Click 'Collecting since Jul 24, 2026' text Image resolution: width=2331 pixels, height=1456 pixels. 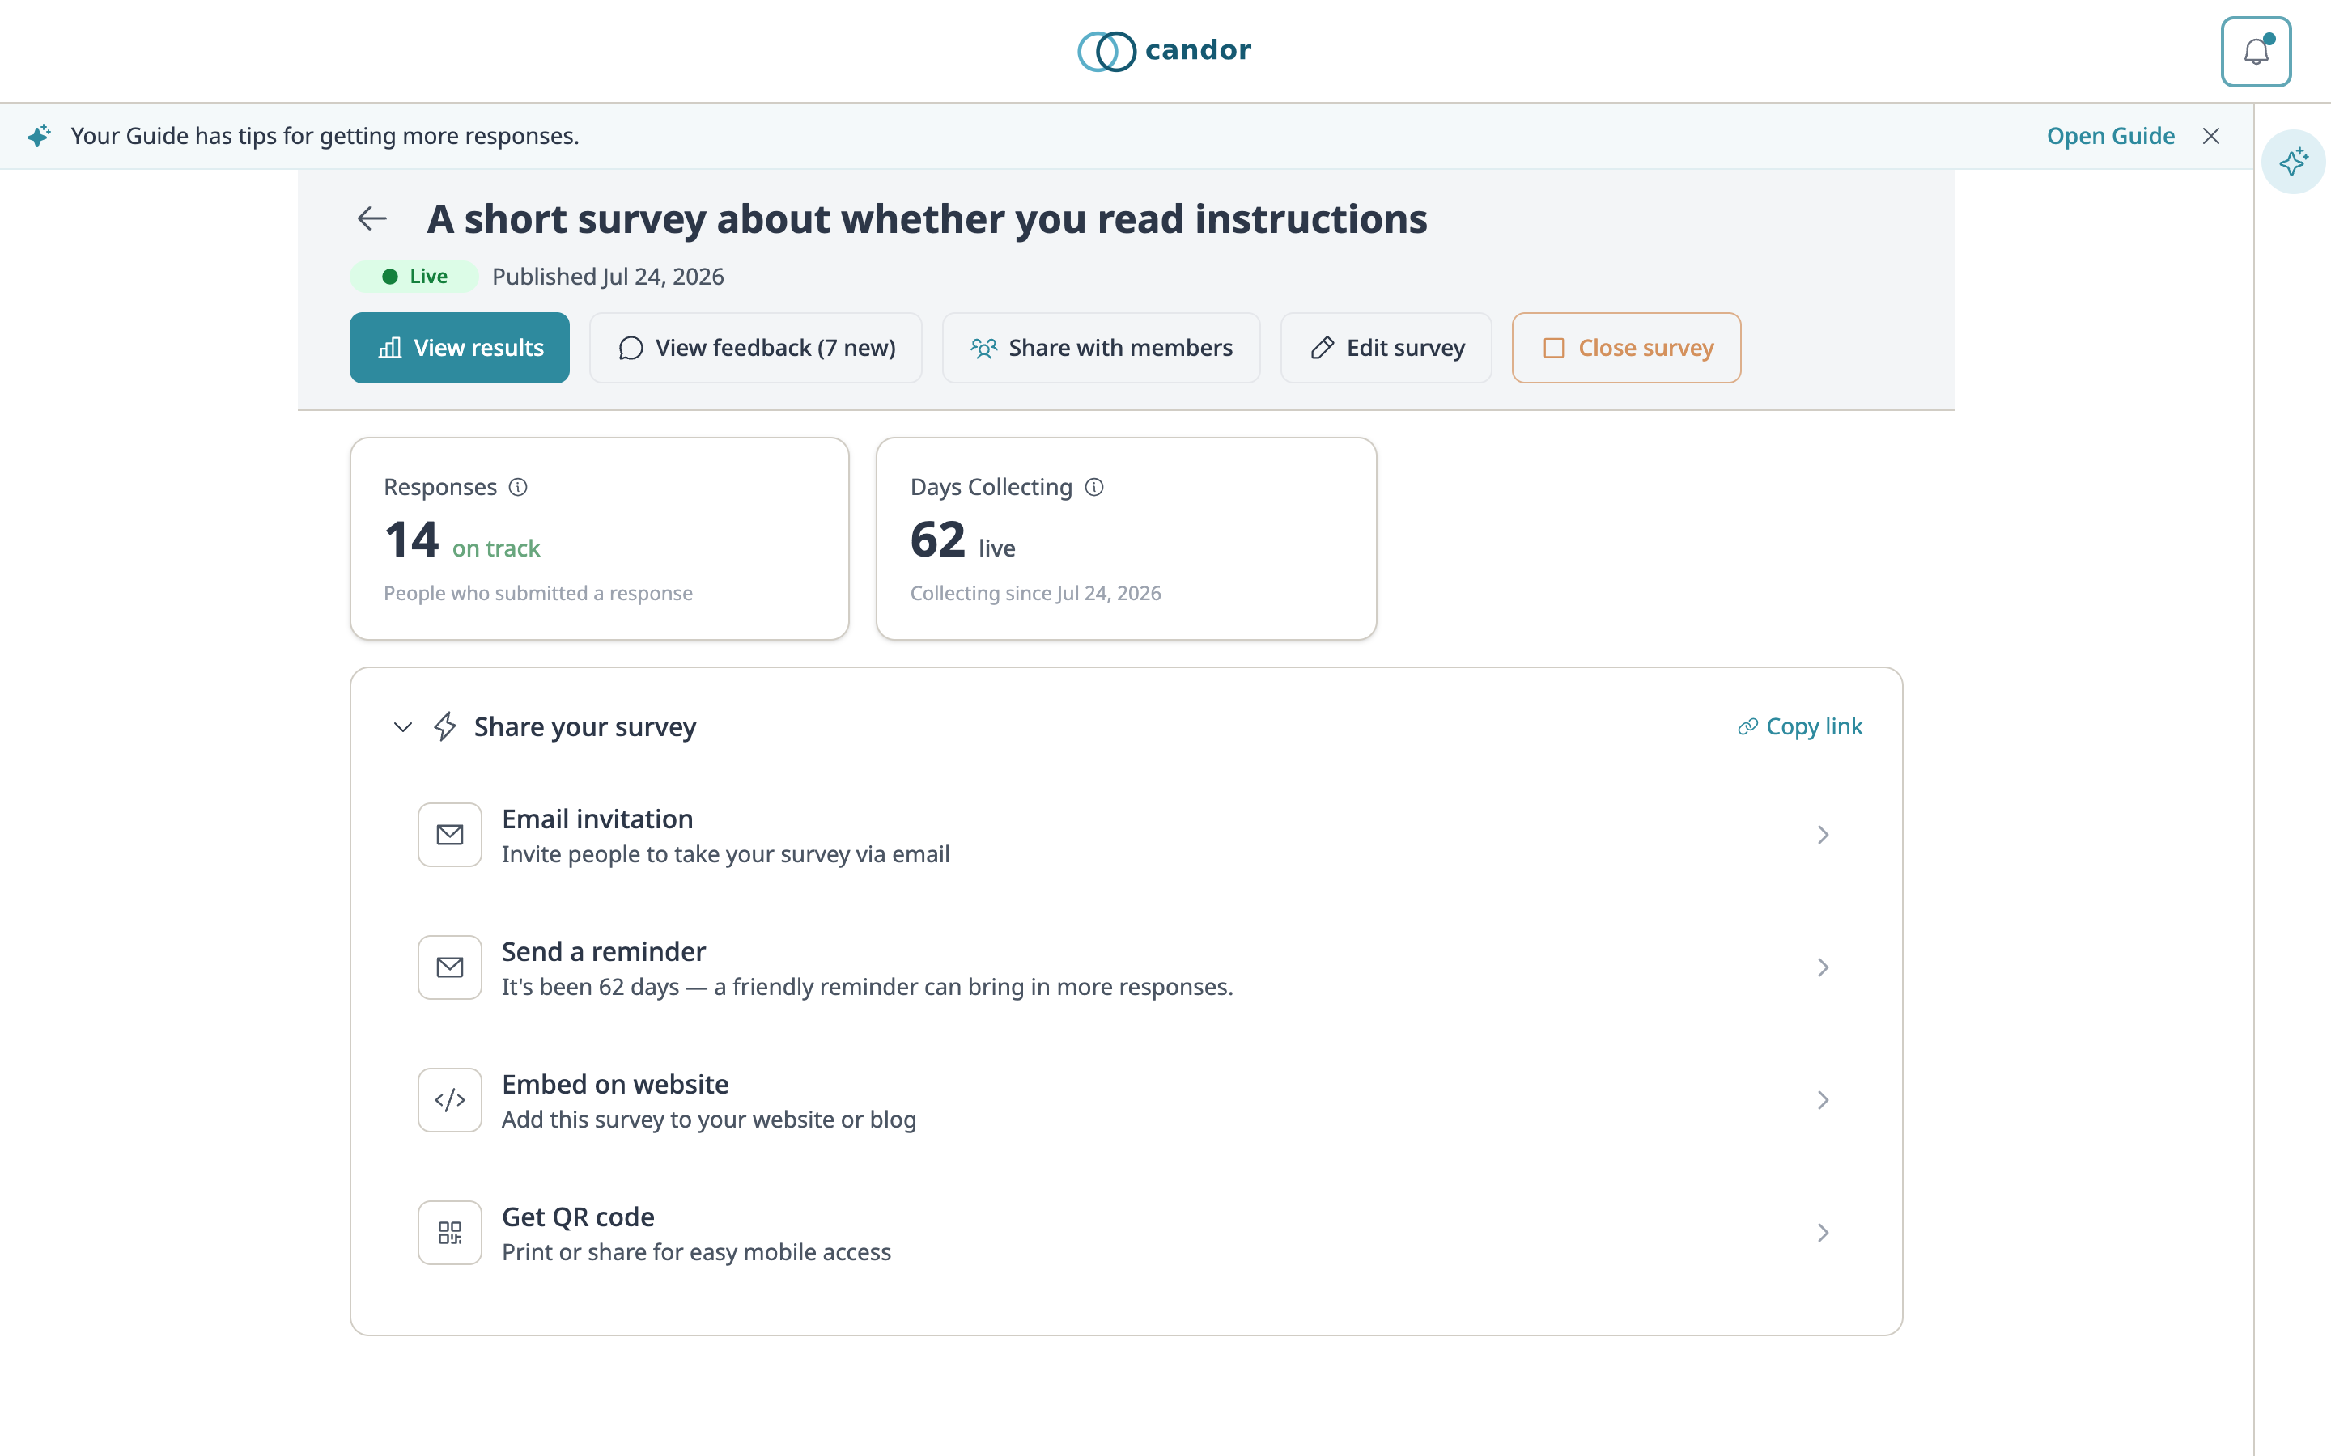coord(1035,593)
